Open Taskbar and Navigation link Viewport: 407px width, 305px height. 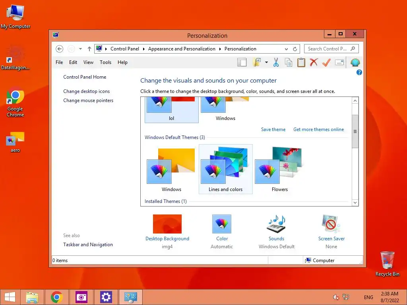coord(88,245)
